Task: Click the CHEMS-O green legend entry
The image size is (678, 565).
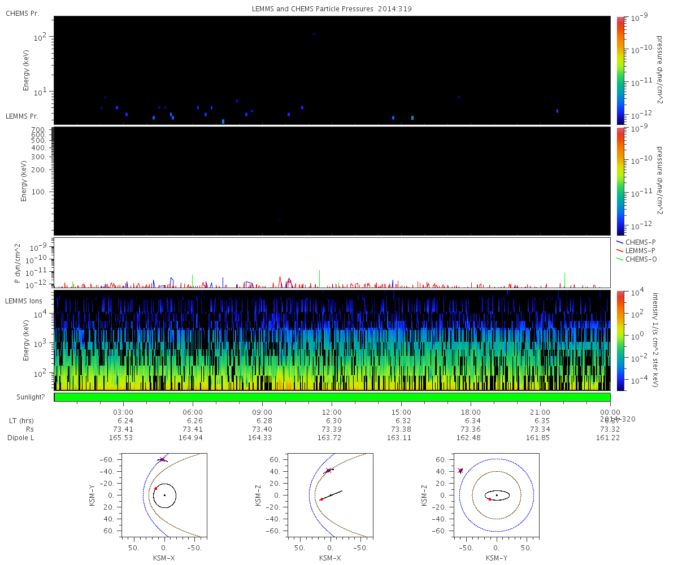Action: (636, 259)
